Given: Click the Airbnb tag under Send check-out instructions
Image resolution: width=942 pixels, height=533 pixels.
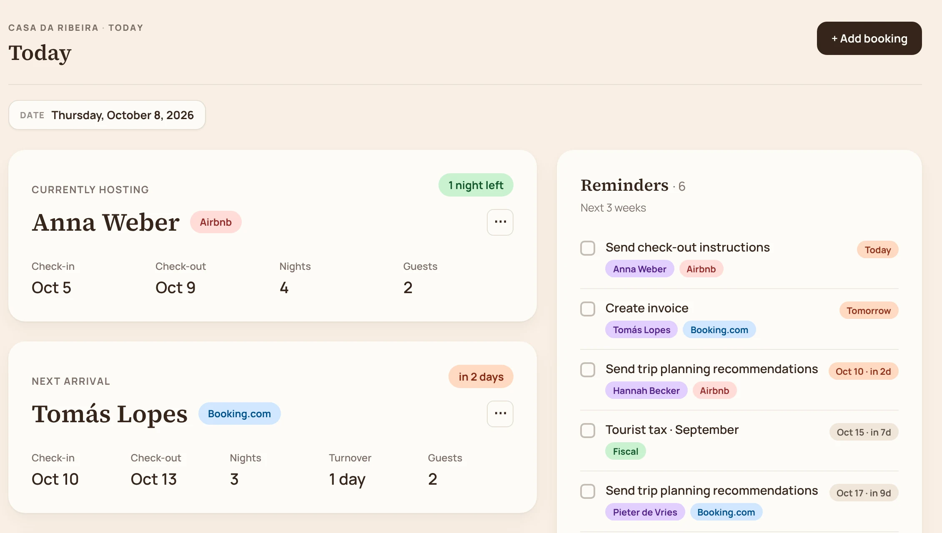Looking at the screenshot, I should pos(701,269).
